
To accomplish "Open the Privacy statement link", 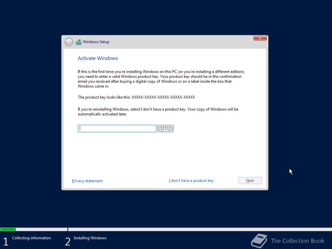I will pos(87,181).
